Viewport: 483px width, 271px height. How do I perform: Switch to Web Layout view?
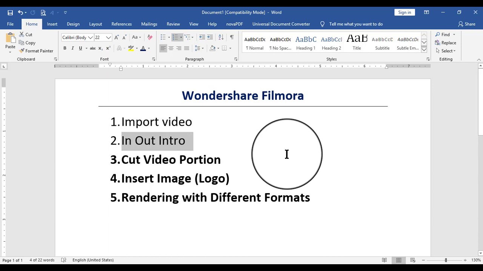pos(413,260)
